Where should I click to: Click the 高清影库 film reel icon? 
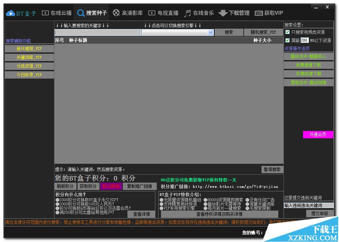(116, 13)
